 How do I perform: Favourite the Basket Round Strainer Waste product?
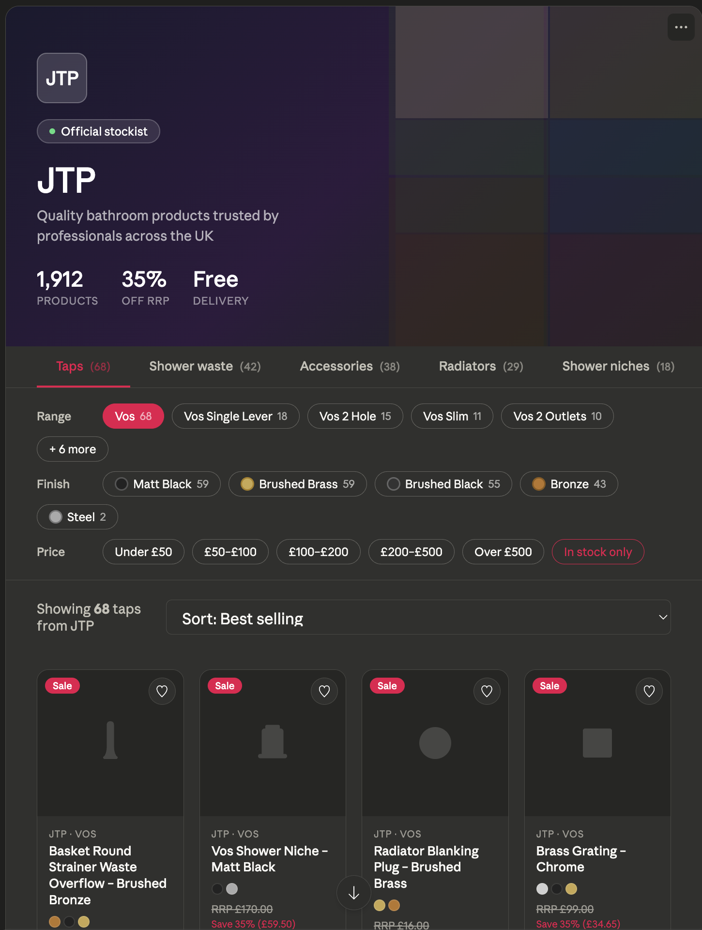[x=162, y=691]
